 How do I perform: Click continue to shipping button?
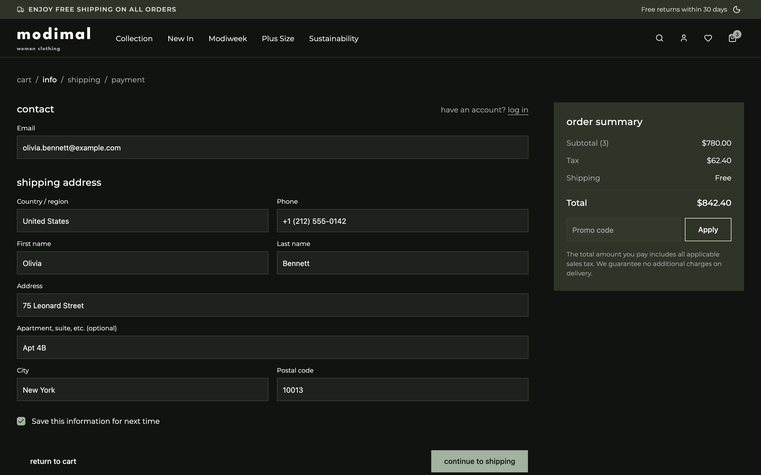point(480,461)
